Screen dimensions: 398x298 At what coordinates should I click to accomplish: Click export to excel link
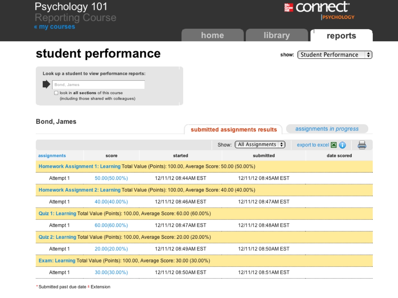point(313,145)
